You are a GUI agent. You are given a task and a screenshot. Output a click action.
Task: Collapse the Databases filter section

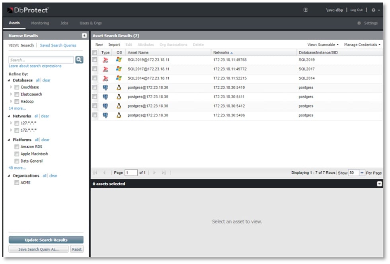pos(9,80)
